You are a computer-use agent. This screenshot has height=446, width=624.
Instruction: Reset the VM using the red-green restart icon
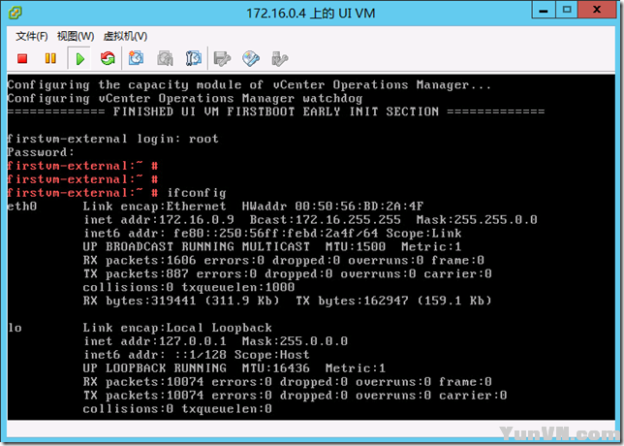(x=108, y=58)
